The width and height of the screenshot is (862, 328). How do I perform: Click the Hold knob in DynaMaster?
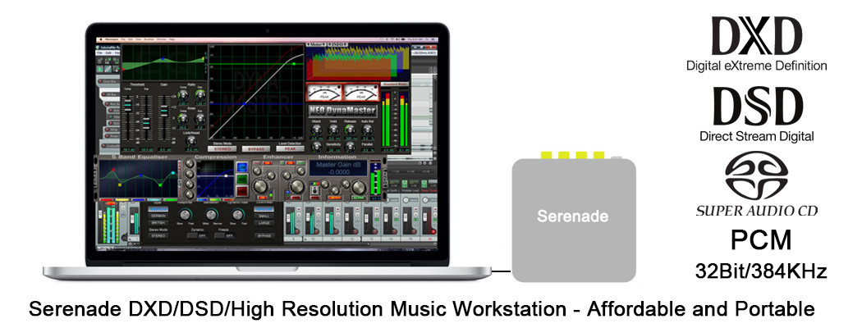[x=333, y=130]
